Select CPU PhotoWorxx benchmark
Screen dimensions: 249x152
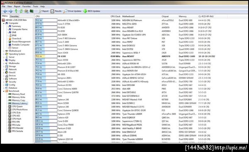tap(18, 110)
